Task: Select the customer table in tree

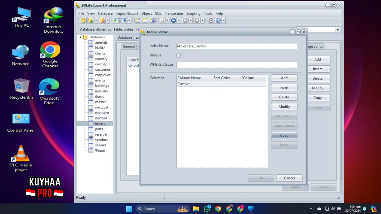Action: pyautogui.click(x=102, y=70)
